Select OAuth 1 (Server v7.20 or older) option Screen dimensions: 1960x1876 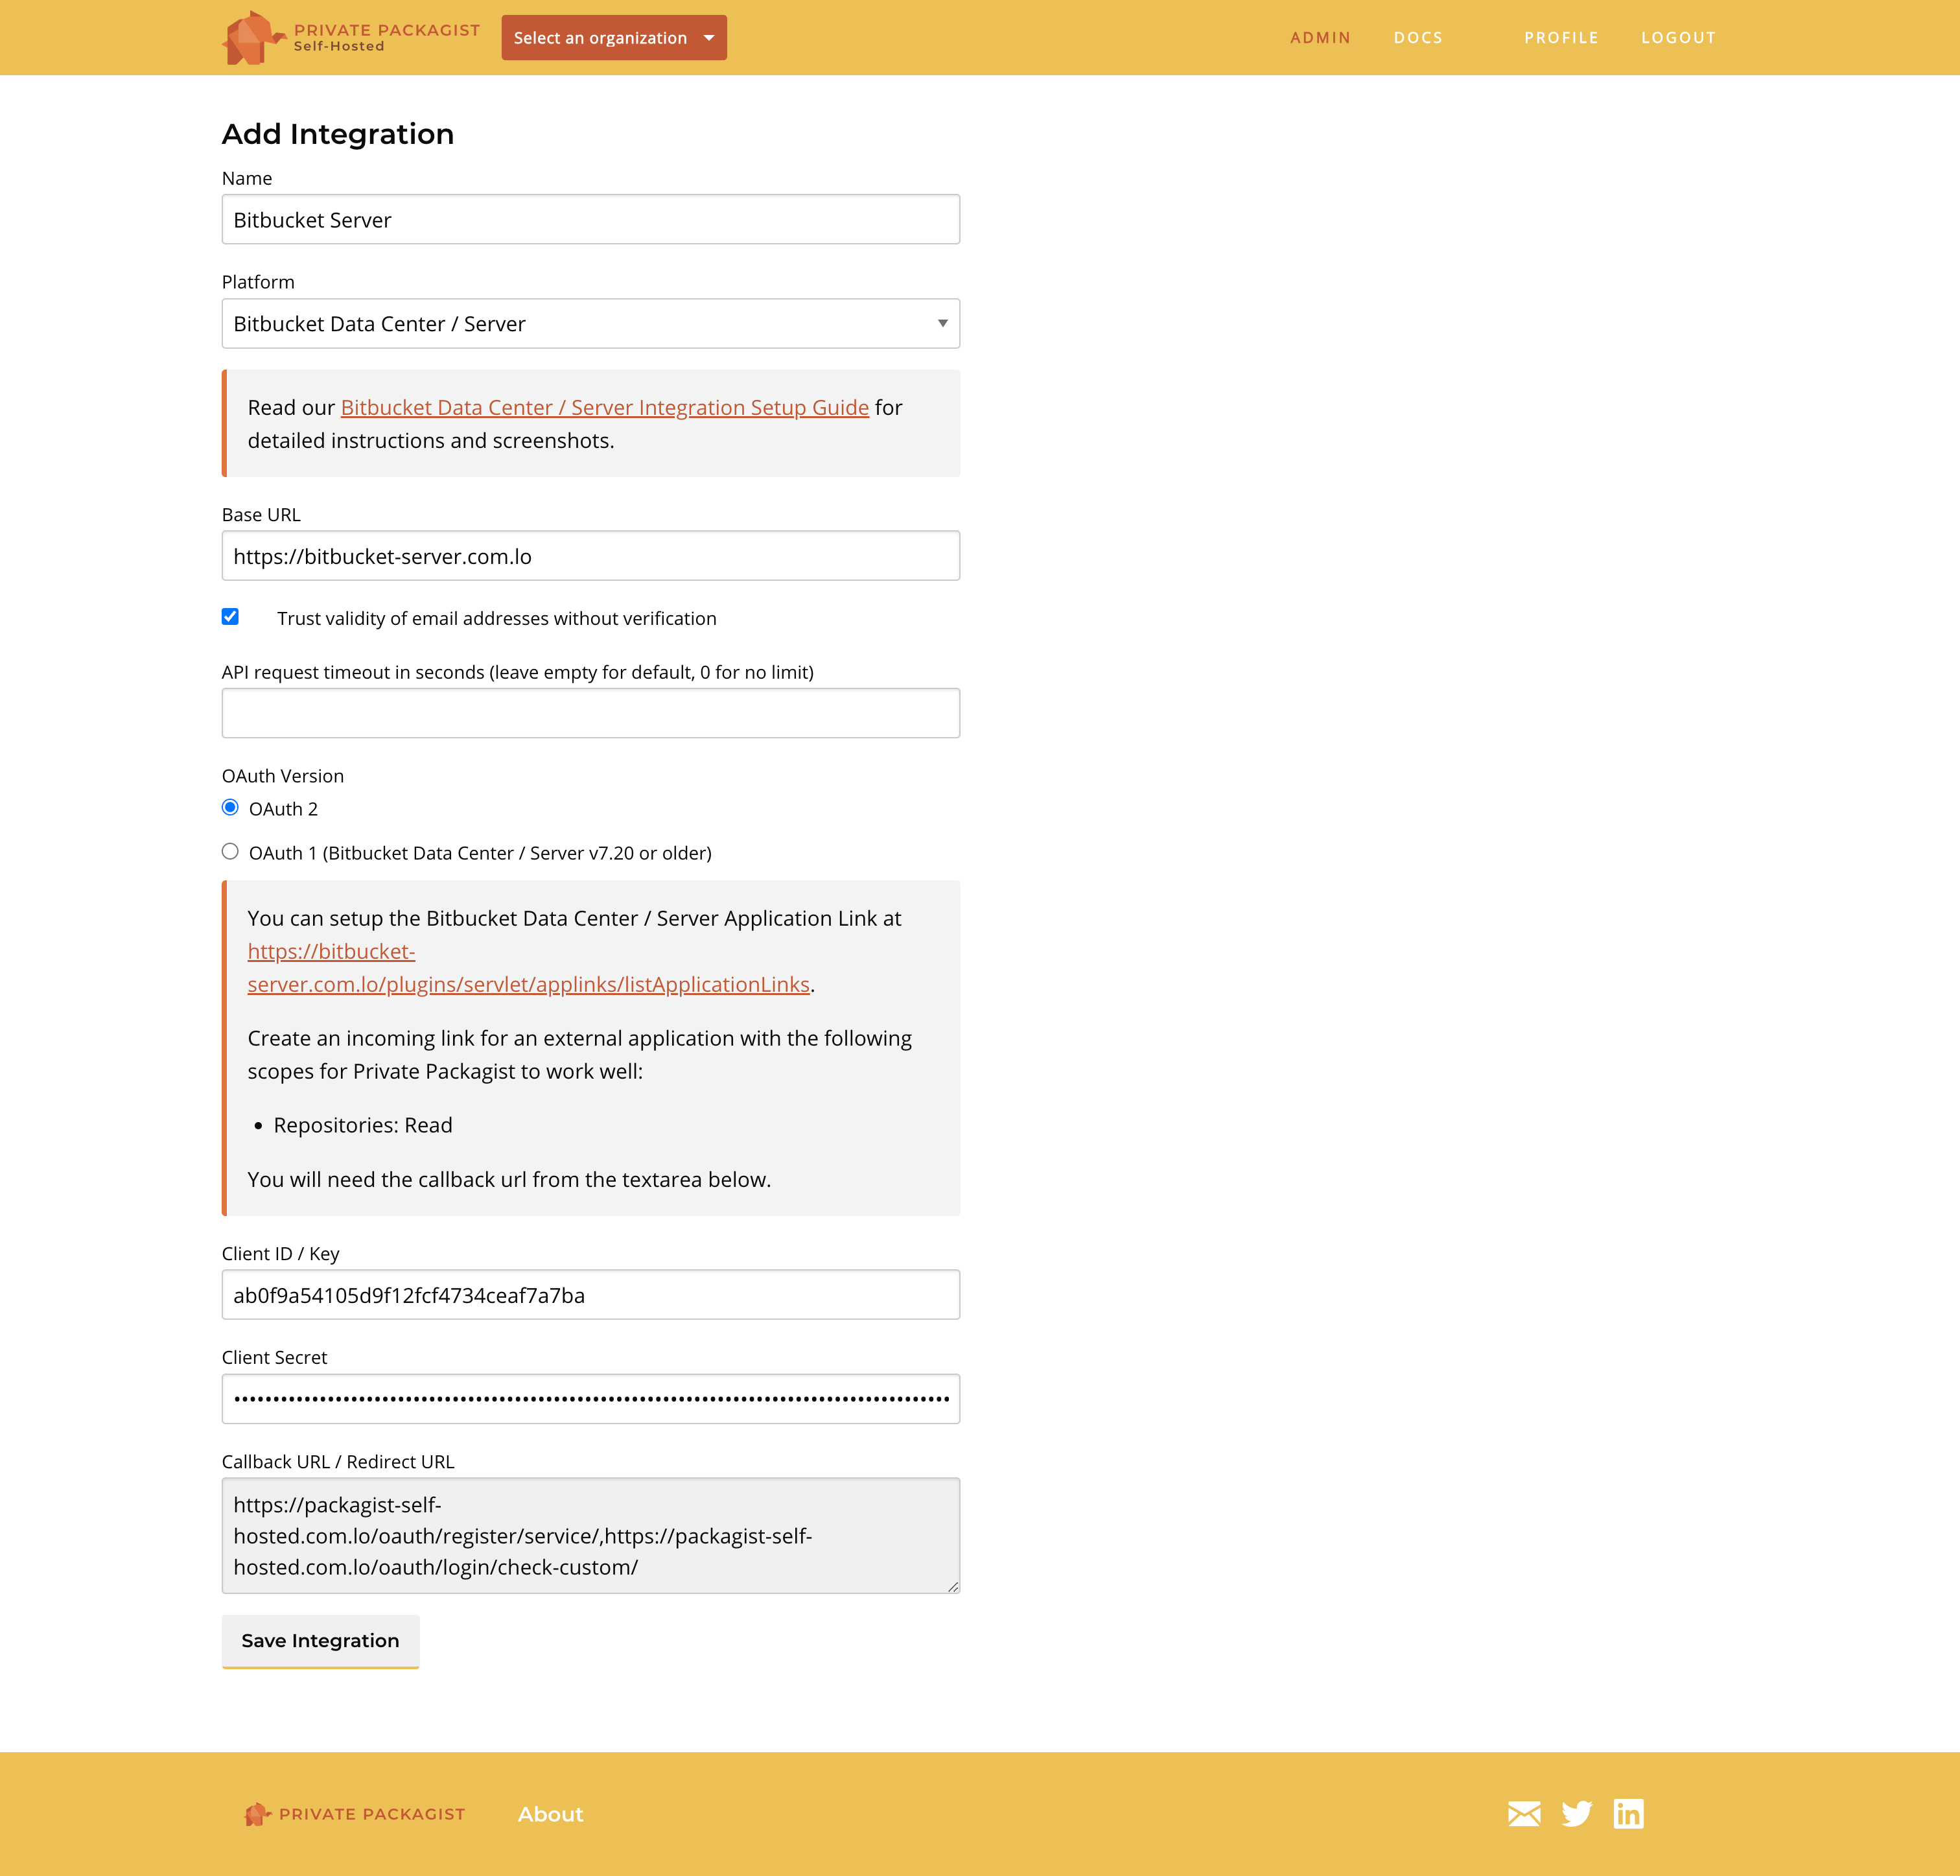click(x=230, y=852)
